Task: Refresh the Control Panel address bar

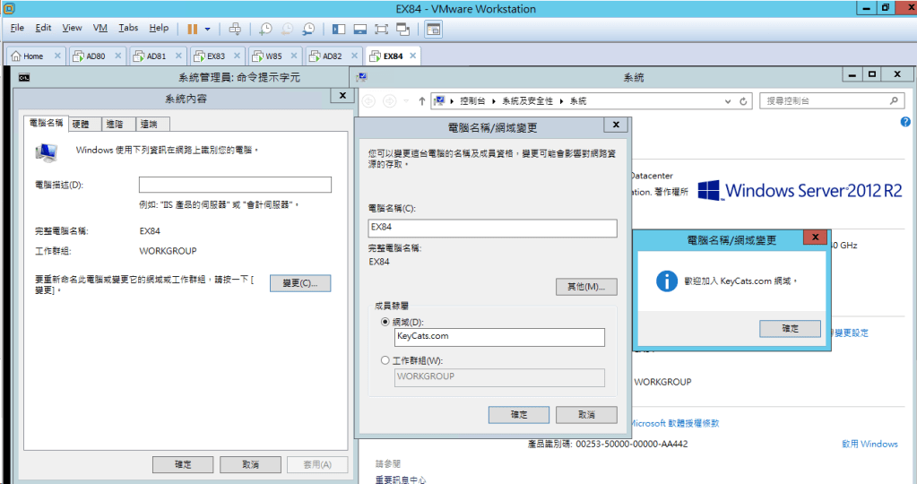Action: pyautogui.click(x=743, y=101)
